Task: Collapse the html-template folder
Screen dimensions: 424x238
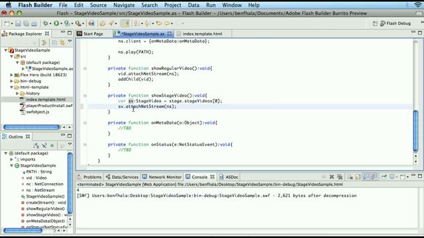Action: pos(12,87)
